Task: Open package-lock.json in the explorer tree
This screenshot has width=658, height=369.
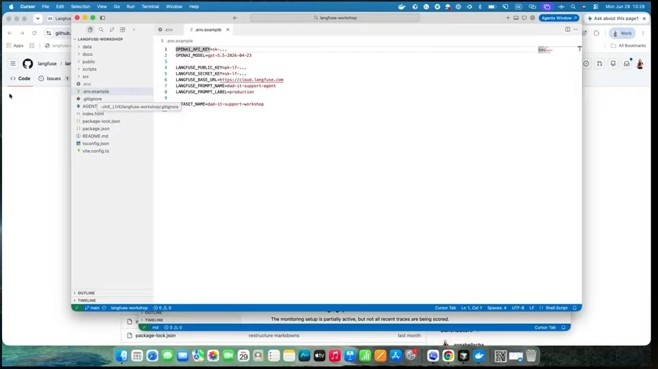Action: pyautogui.click(x=101, y=121)
